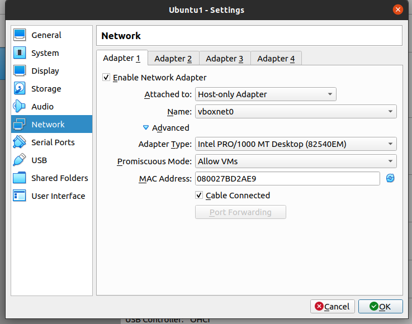Open Audio speaker icon
Image resolution: width=412 pixels, height=324 pixels.
click(20, 107)
